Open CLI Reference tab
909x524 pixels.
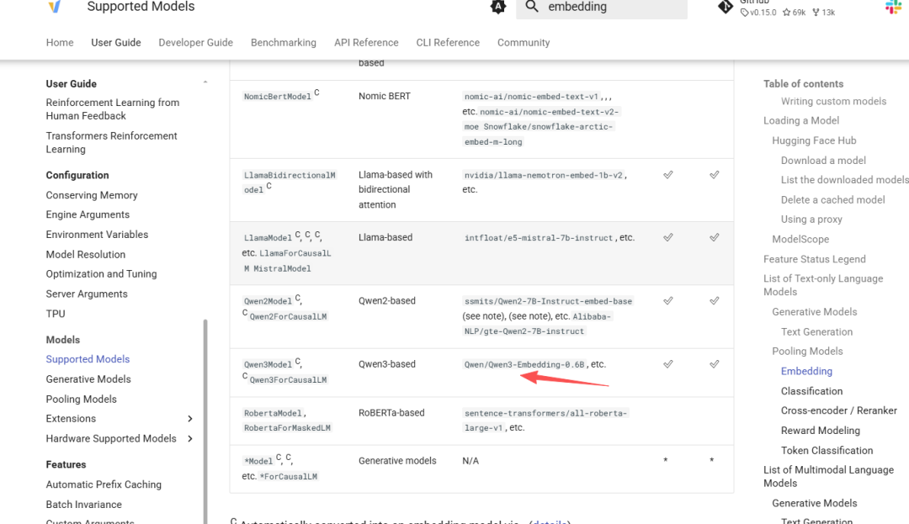coord(448,42)
